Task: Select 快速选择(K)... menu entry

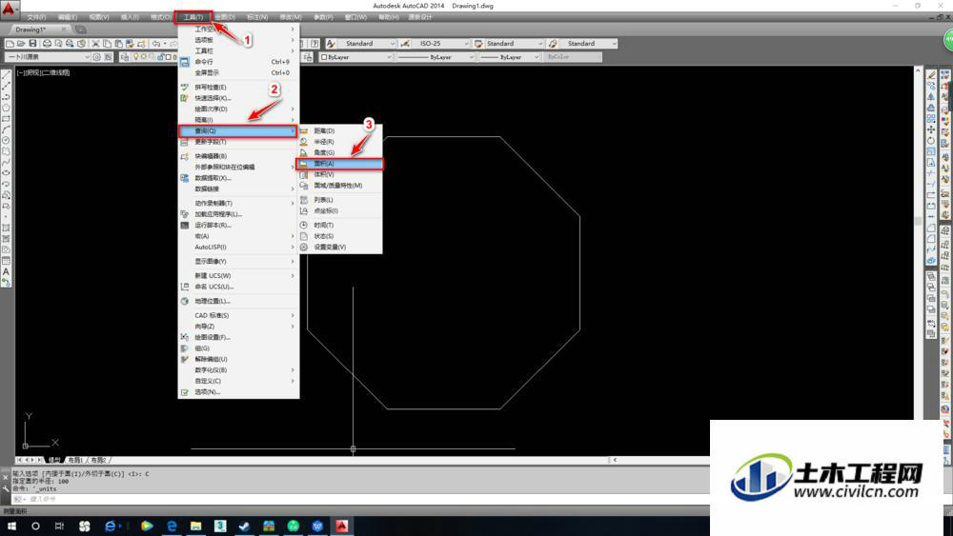Action: tap(238, 98)
